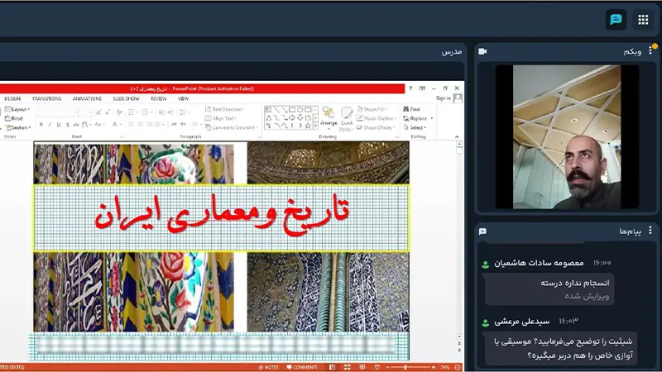This screenshot has height=372, width=662.
Task: Click PowerPoint Ribbon Display Options icon
Action: [x=422, y=88]
